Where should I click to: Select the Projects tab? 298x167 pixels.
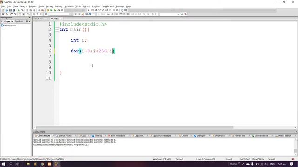(x=8, y=21)
